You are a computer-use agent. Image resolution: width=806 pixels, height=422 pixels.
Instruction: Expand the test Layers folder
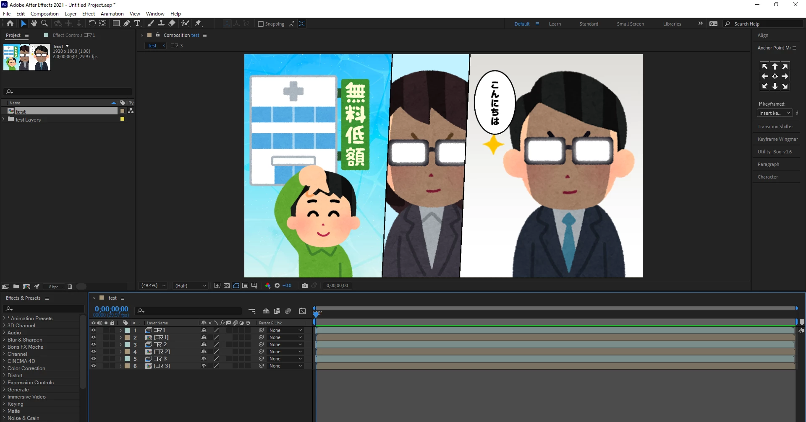point(4,119)
